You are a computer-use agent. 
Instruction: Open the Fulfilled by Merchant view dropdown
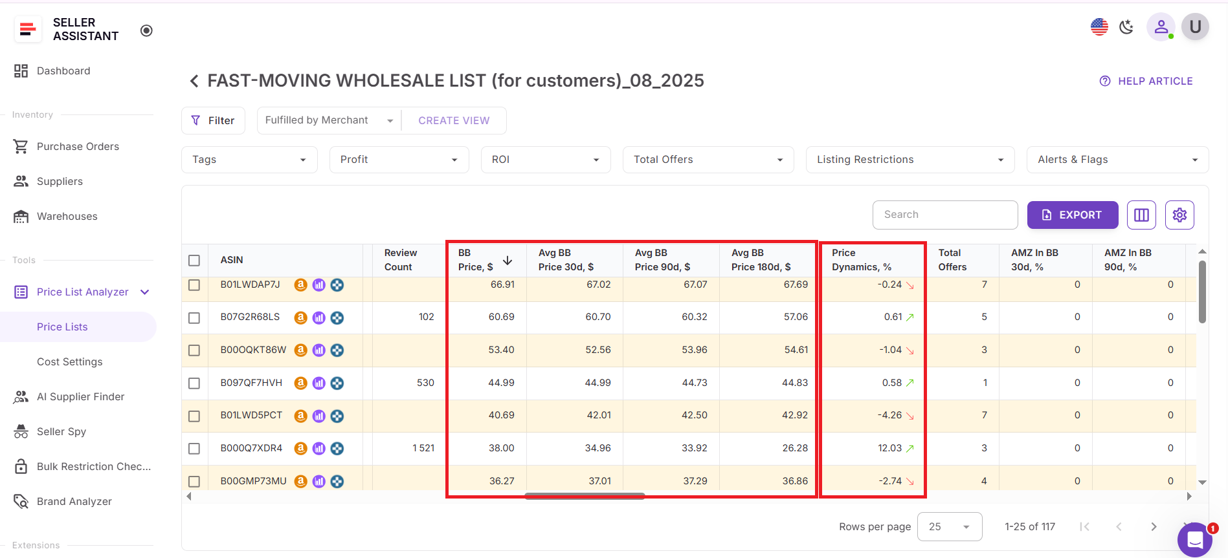(329, 121)
